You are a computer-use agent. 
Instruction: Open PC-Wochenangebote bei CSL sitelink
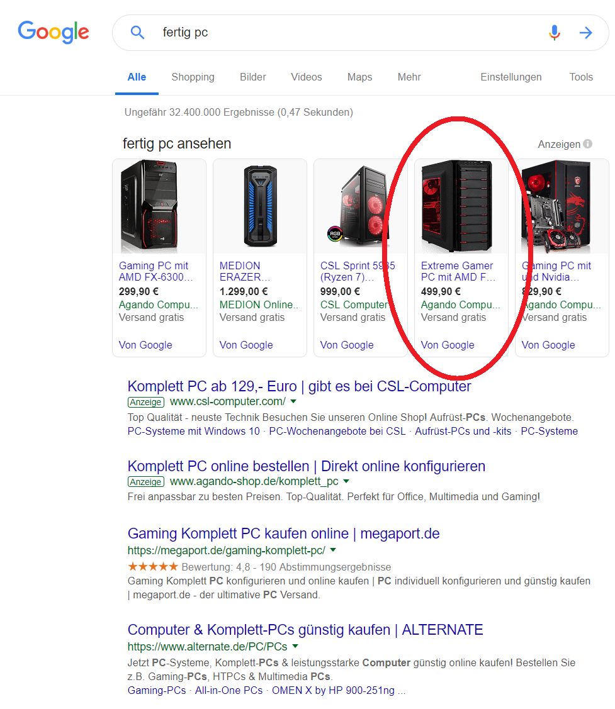(x=337, y=432)
